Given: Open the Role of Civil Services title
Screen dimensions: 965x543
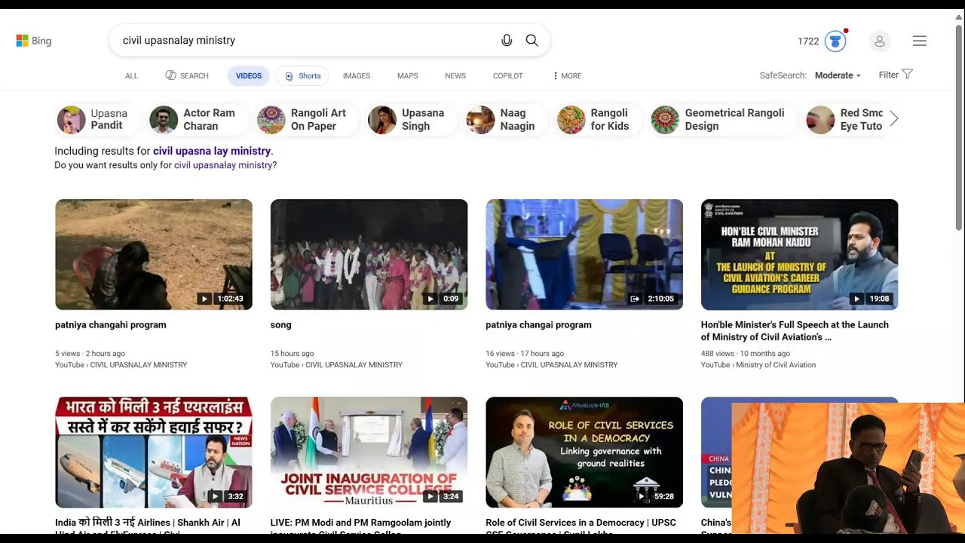Looking at the screenshot, I should [581, 526].
